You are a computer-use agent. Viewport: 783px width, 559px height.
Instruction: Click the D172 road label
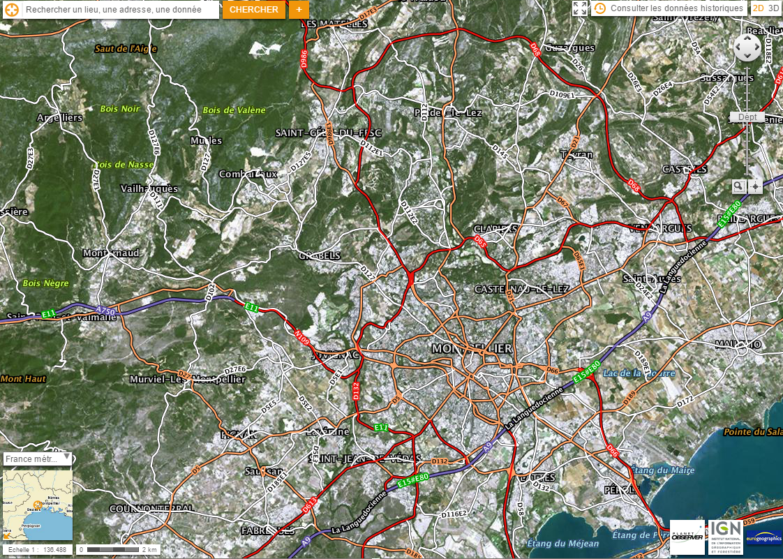(685, 401)
